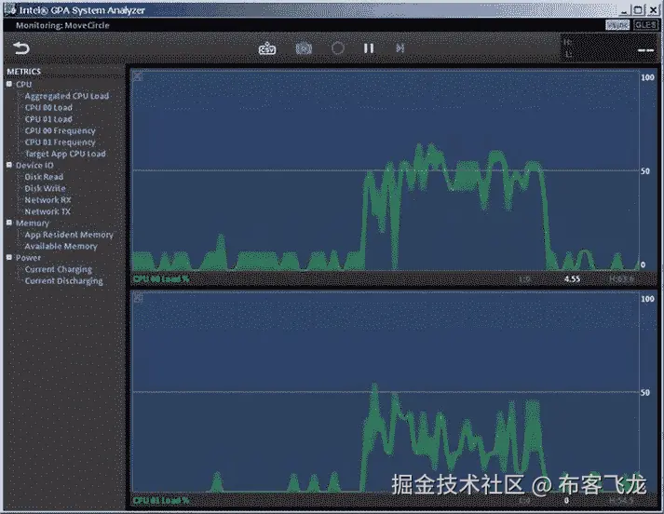Select Current Charging metric
This screenshot has height=514, width=664.
[59, 269]
